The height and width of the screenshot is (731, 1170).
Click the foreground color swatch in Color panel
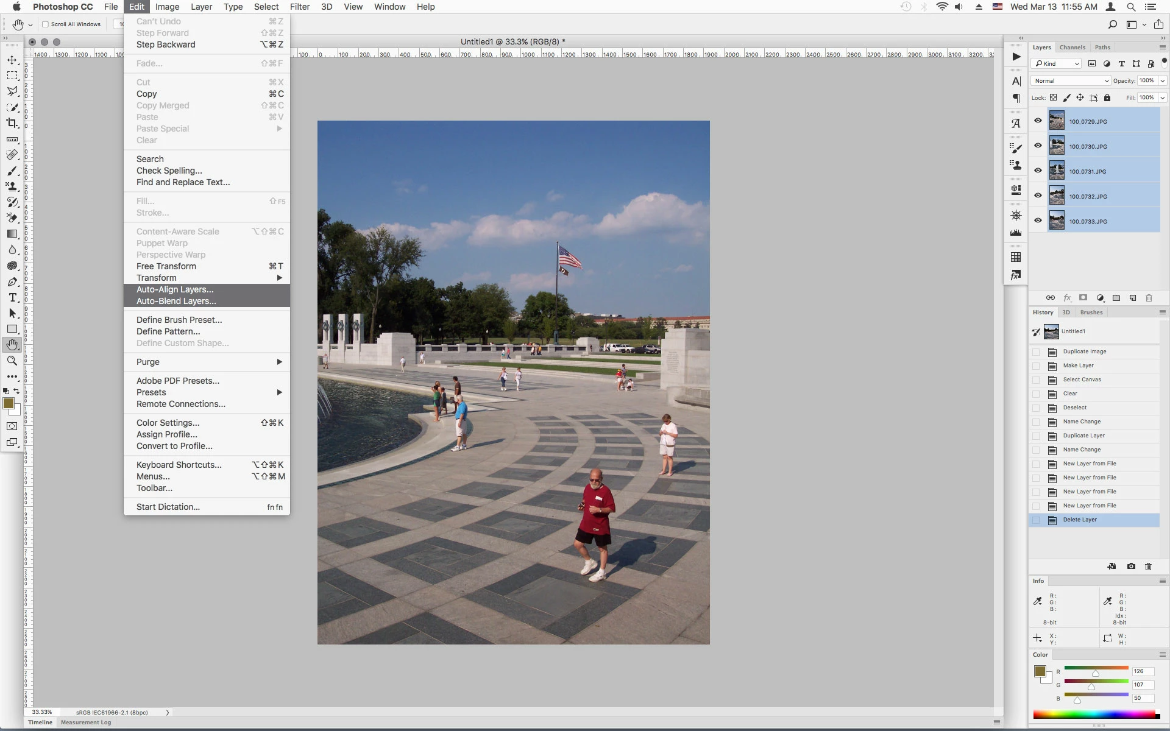1040,671
